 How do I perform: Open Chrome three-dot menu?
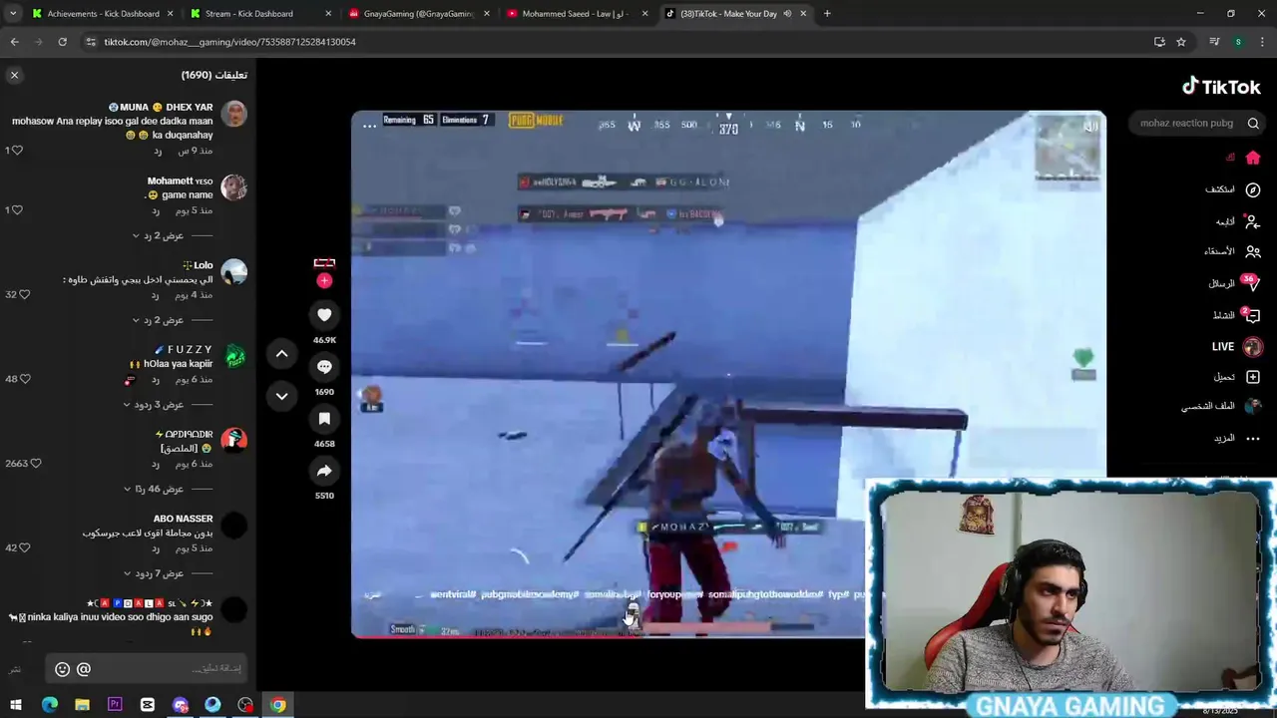(x=1262, y=42)
